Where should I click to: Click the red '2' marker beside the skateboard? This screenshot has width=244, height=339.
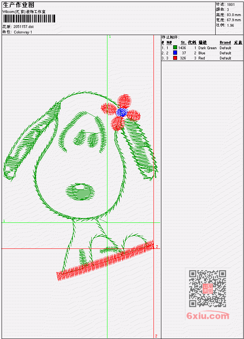[157, 247]
